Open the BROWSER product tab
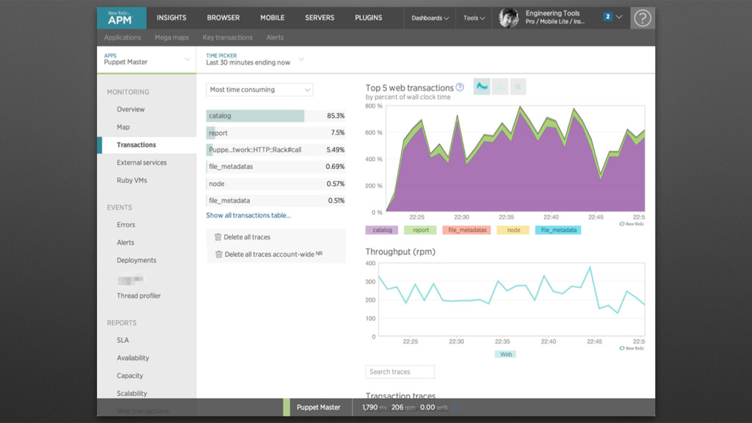 (x=223, y=18)
